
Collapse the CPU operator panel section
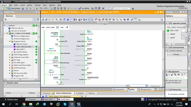(x=167, y=23)
